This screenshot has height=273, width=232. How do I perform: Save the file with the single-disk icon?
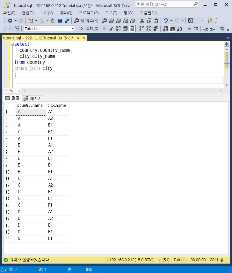60,21
